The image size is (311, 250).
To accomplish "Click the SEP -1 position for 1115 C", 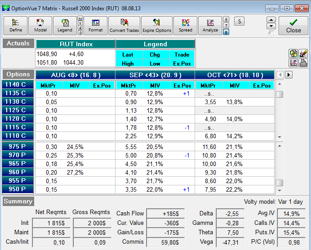I will click(187, 127).
